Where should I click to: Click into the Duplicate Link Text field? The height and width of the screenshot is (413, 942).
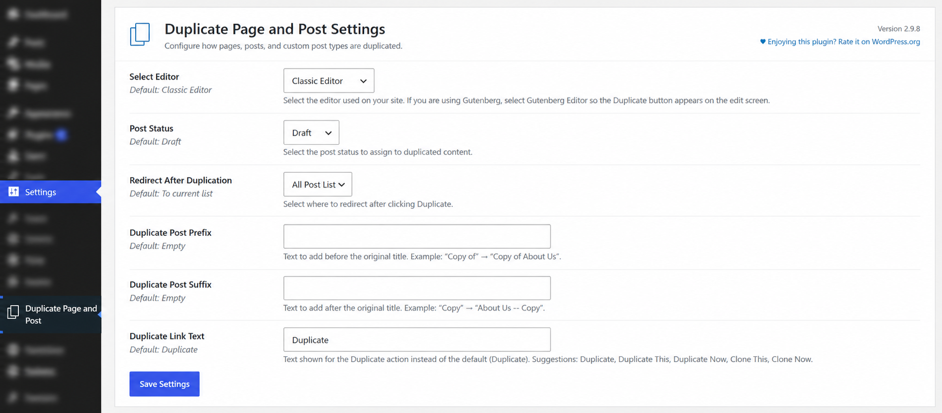pyautogui.click(x=417, y=340)
